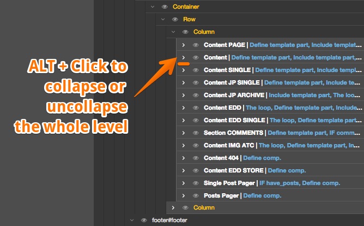Screen dimensions: 364x226
Task: Select the Row label in tree
Action: [x=189, y=19]
